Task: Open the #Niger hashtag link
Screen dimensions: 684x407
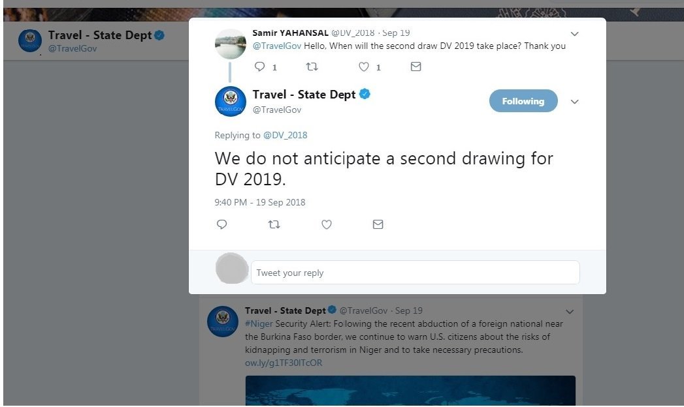Action: point(259,324)
